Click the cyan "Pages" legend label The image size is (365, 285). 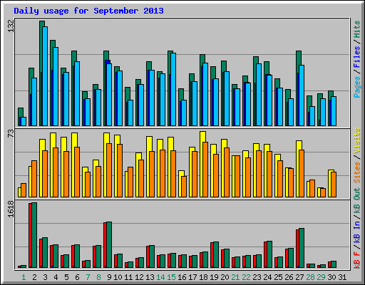pyautogui.click(x=356, y=87)
